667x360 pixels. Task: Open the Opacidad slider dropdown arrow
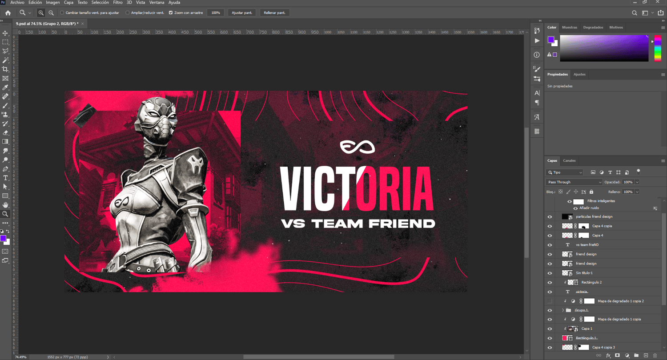pos(637,182)
